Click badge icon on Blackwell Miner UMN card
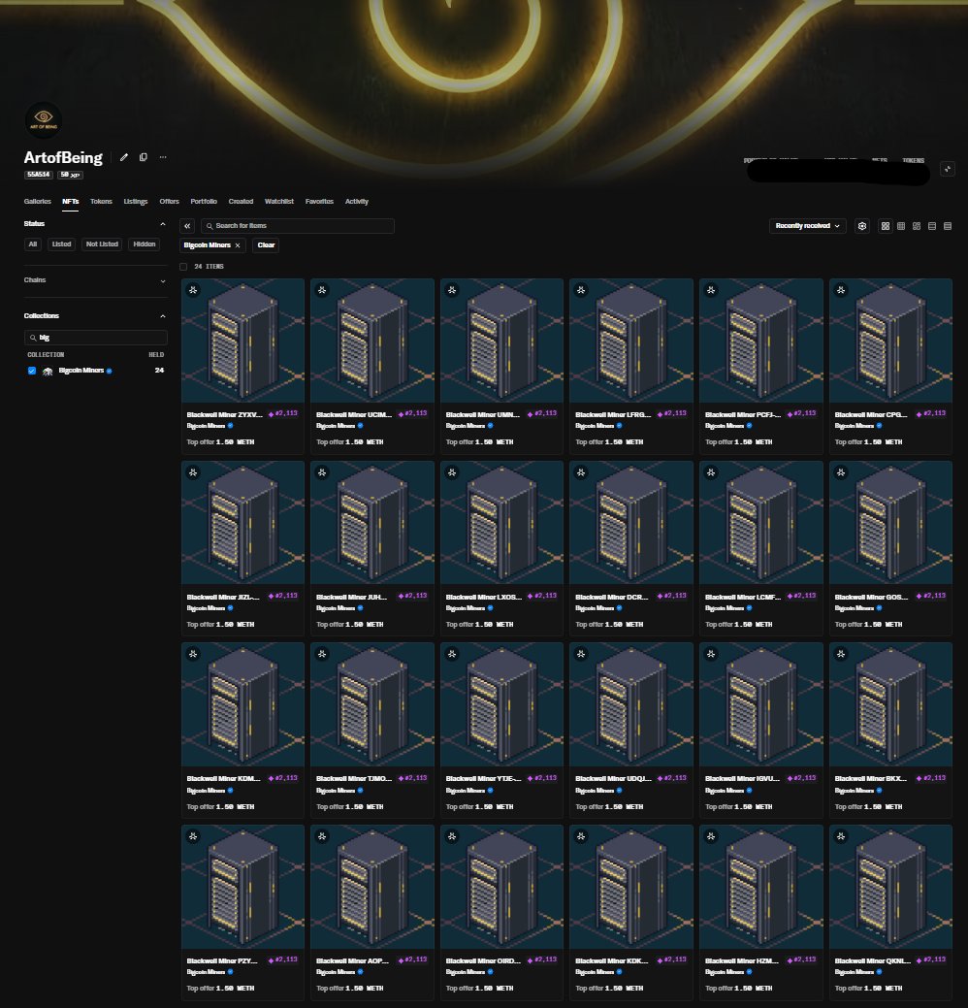968x1008 pixels. point(452,291)
